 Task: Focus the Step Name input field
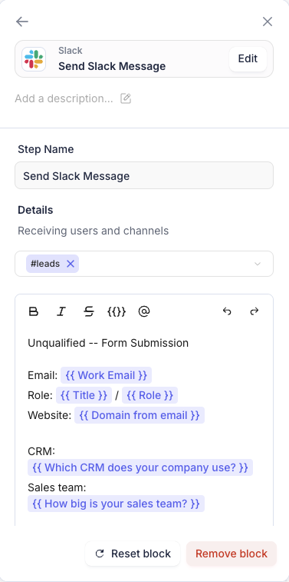coord(144,175)
